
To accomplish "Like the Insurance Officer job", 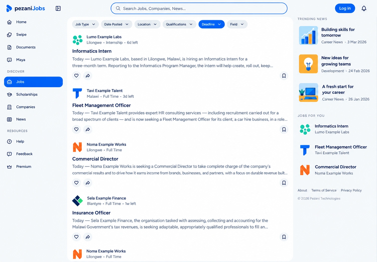I will (x=76, y=237).
